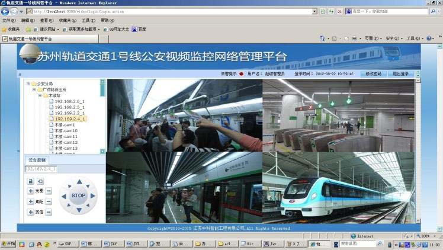The image size is (443, 250).
Task: Open the blue train at station feed
Action: pyautogui.click(x=338, y=188)
